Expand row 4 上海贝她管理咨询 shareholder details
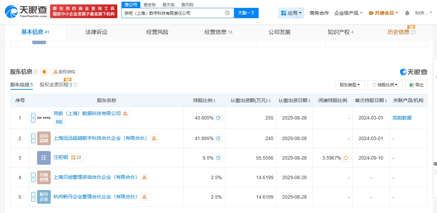 [33, 177]
